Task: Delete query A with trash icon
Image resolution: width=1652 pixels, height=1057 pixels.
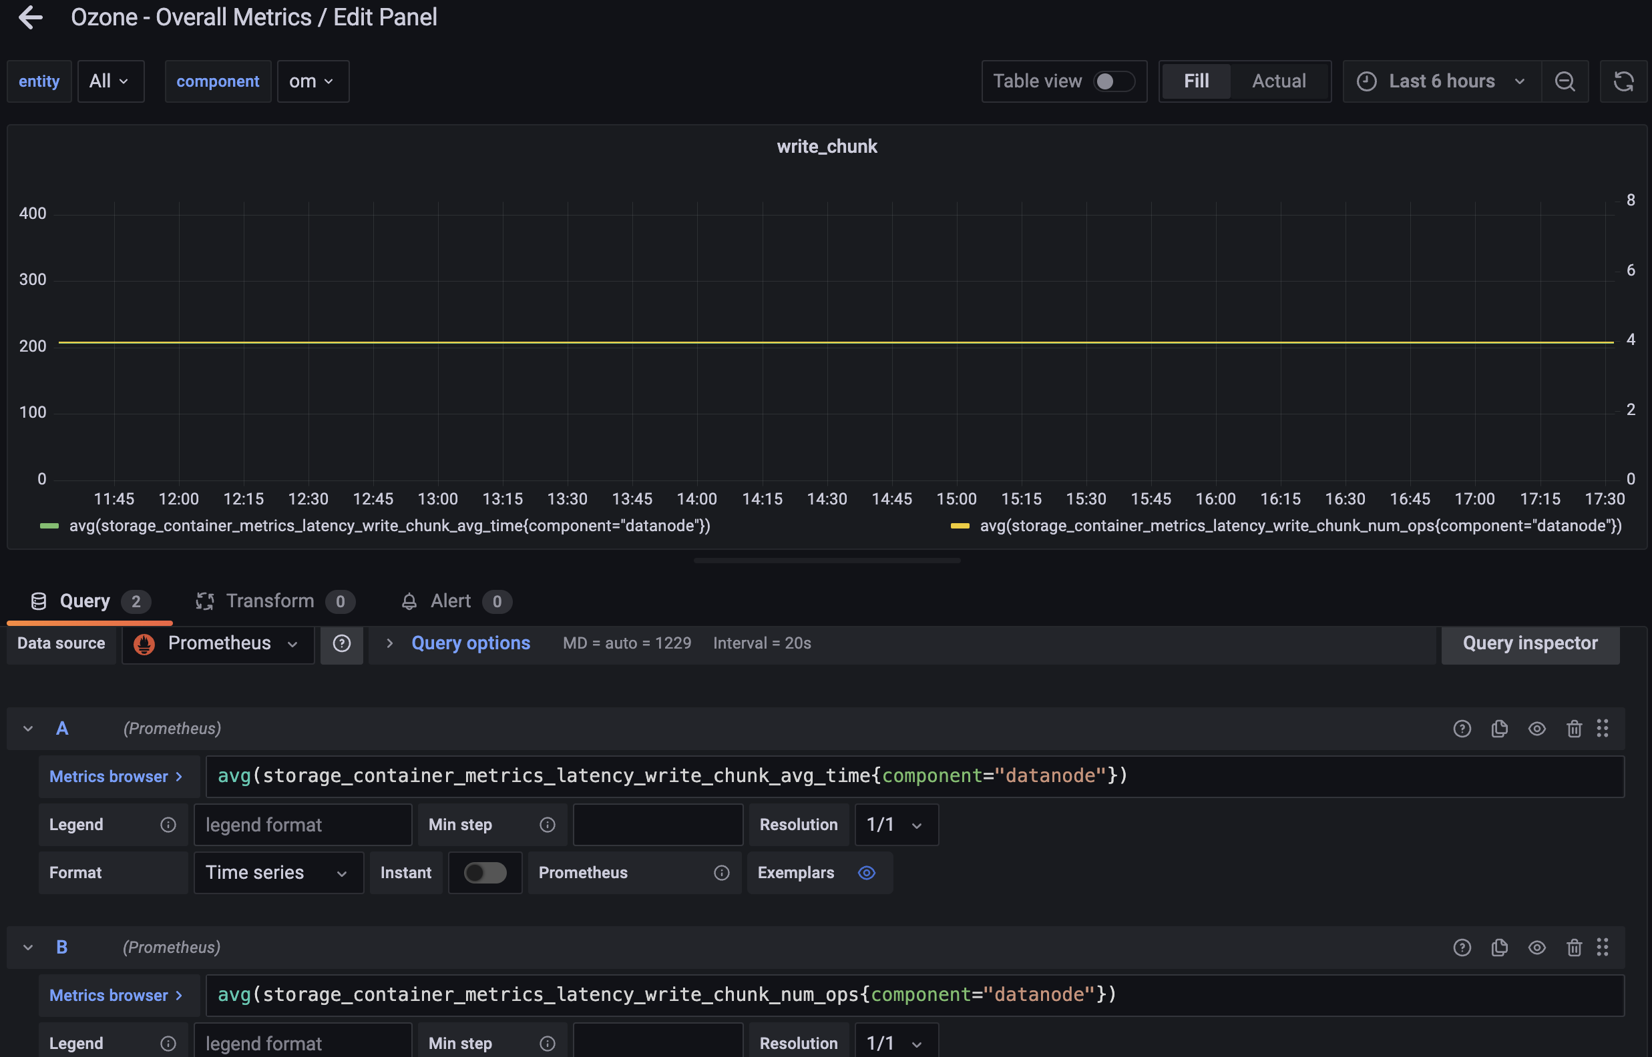Action: [x=1574, y=728]
